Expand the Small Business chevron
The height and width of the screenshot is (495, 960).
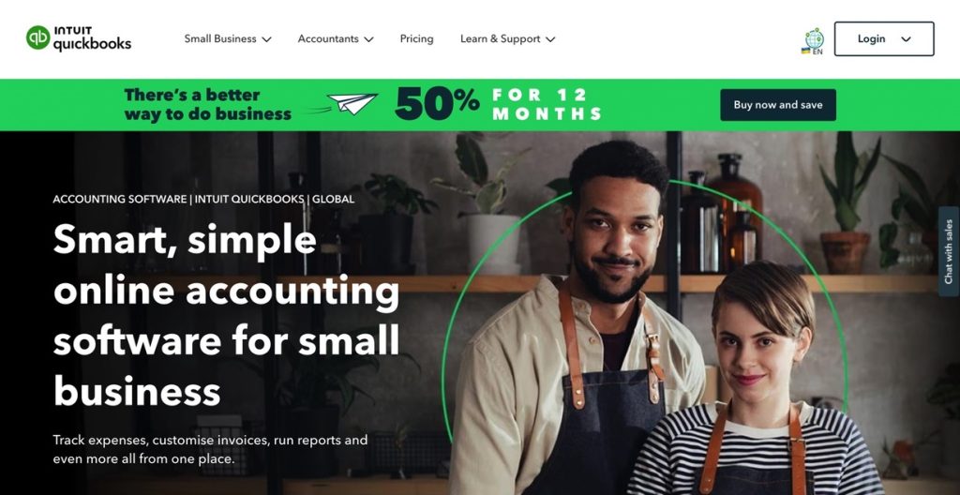(x=266, y=39)
